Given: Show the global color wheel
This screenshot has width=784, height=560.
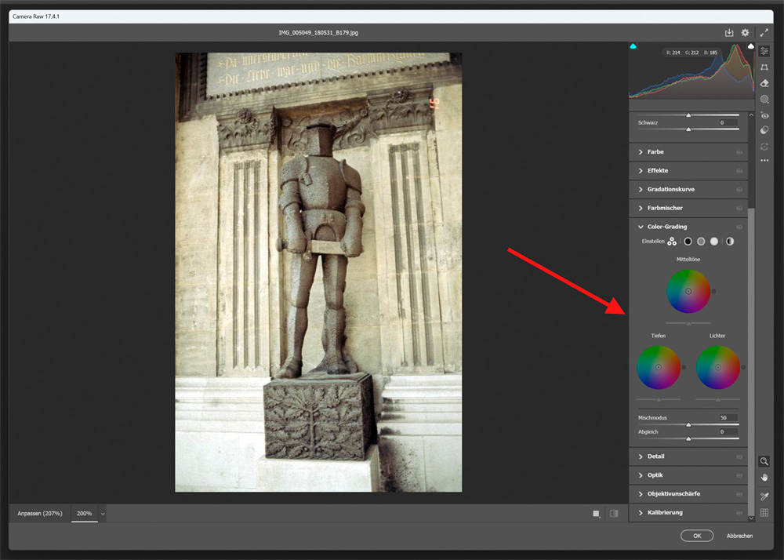Looking at the screenshot, I should 730,242.
